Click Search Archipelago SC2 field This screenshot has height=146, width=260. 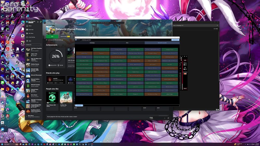[x=196, y=25]
